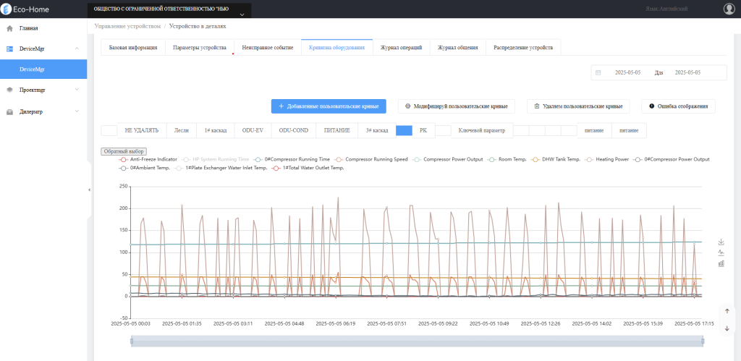Select the ODU-EV curve tab

253,130
